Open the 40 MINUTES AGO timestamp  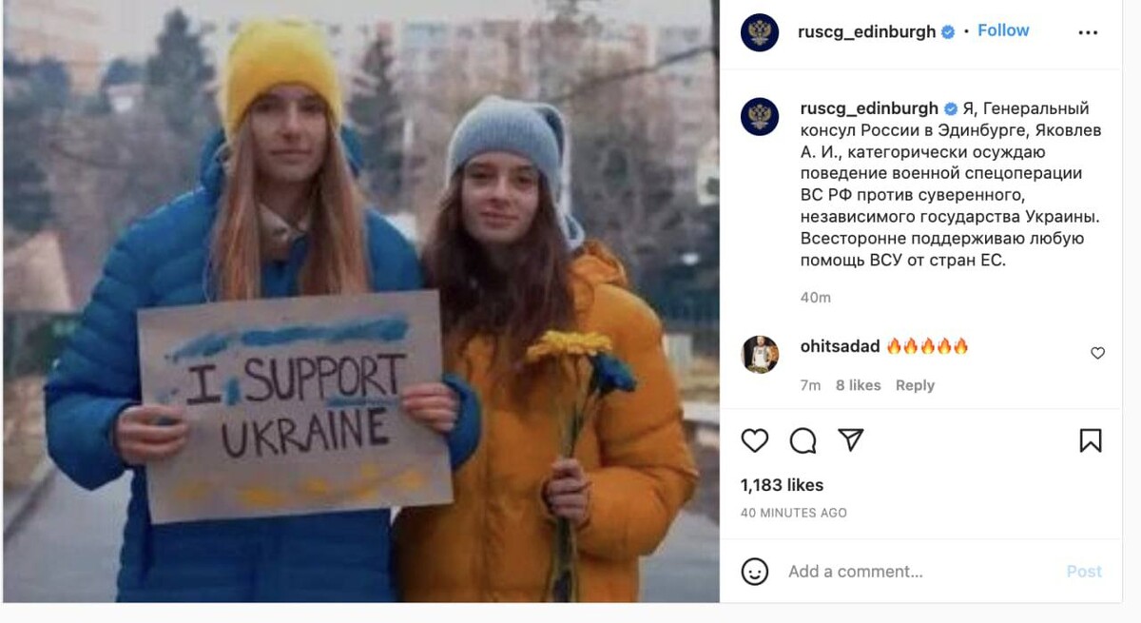pyautogui.click(x=794, y=513)
